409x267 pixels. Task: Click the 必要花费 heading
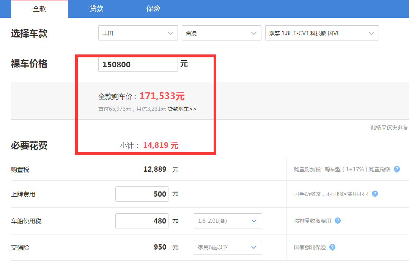click(29, 145)
